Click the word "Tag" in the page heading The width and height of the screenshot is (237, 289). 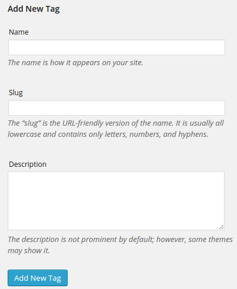[52, 9]
